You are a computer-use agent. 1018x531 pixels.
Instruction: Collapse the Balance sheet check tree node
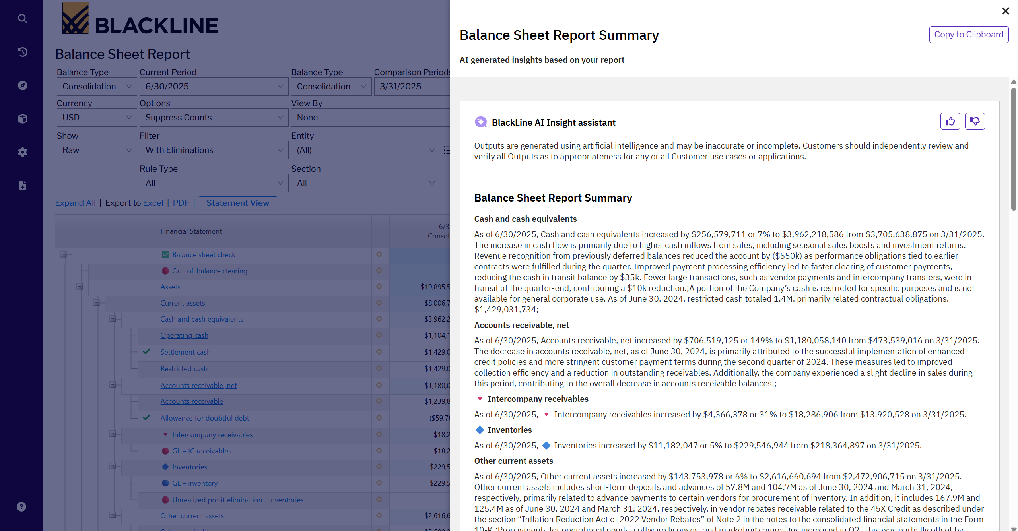(63, 254)
